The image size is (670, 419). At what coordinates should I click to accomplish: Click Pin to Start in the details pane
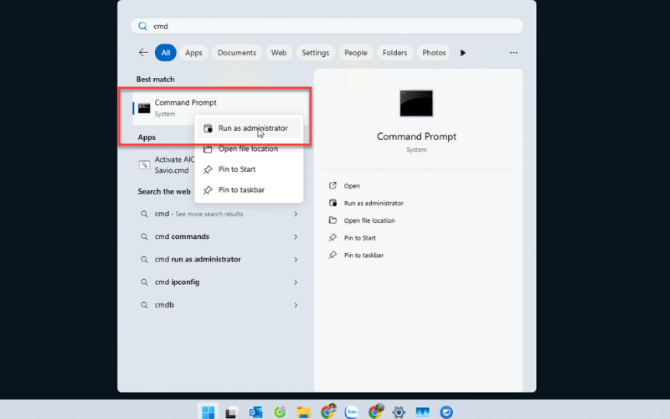(360, 238)
